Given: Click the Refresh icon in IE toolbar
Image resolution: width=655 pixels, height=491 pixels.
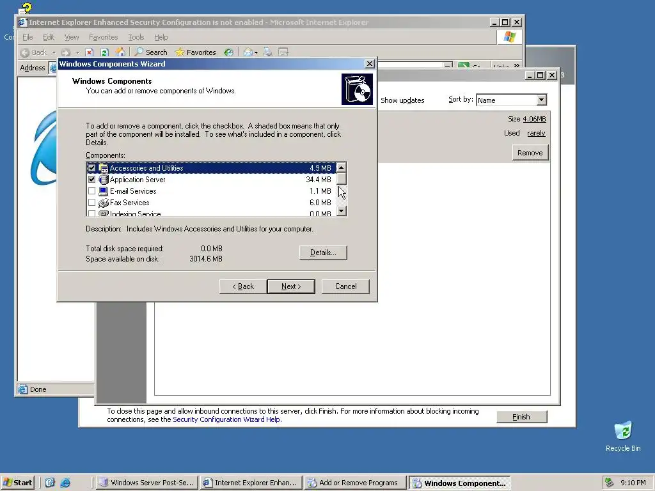Looking at the screenshot, I should coord(104,52).
